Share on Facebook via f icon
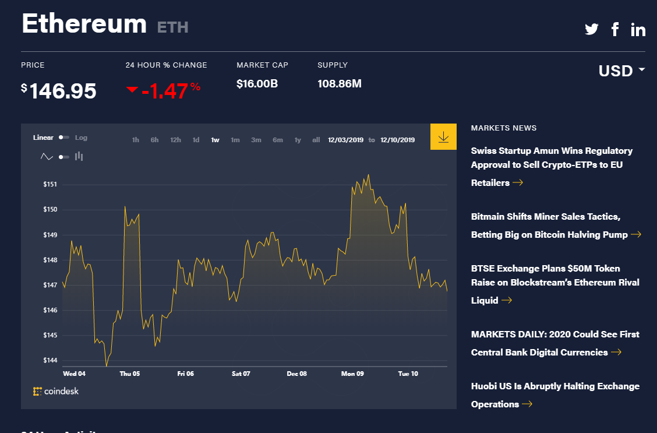This screenshot has height=433, width=657. pos(614,29)
